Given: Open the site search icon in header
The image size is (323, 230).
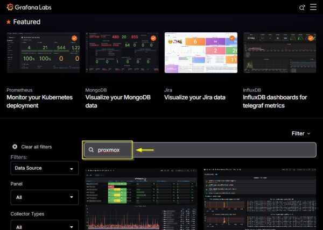Looking at the screenshot, I should 302,8.
